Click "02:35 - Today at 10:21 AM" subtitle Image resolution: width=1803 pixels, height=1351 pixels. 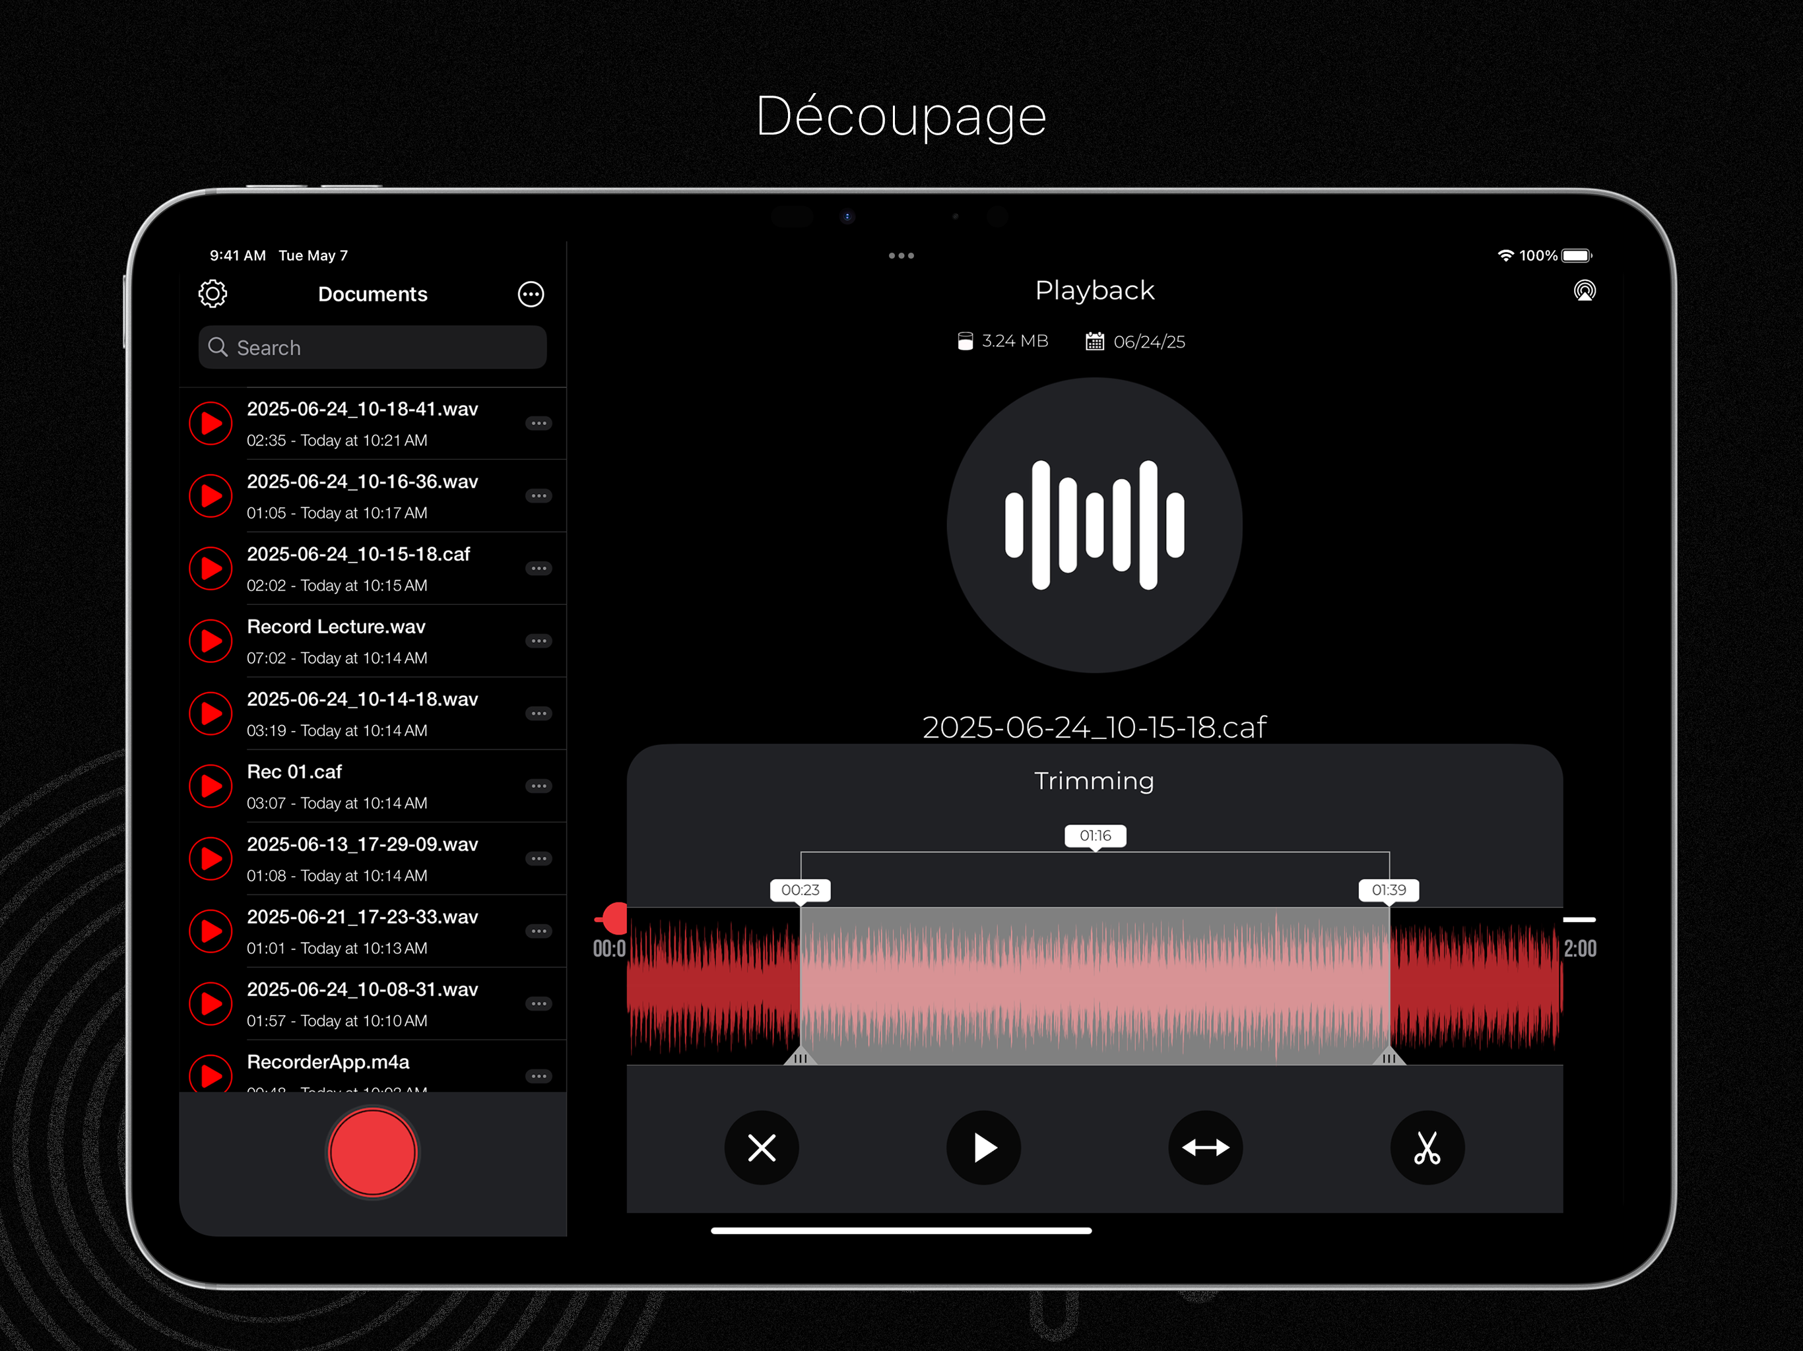337,441
